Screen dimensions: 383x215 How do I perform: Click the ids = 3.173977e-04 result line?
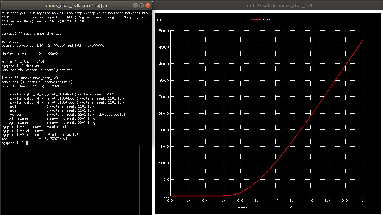click(34, 139)
